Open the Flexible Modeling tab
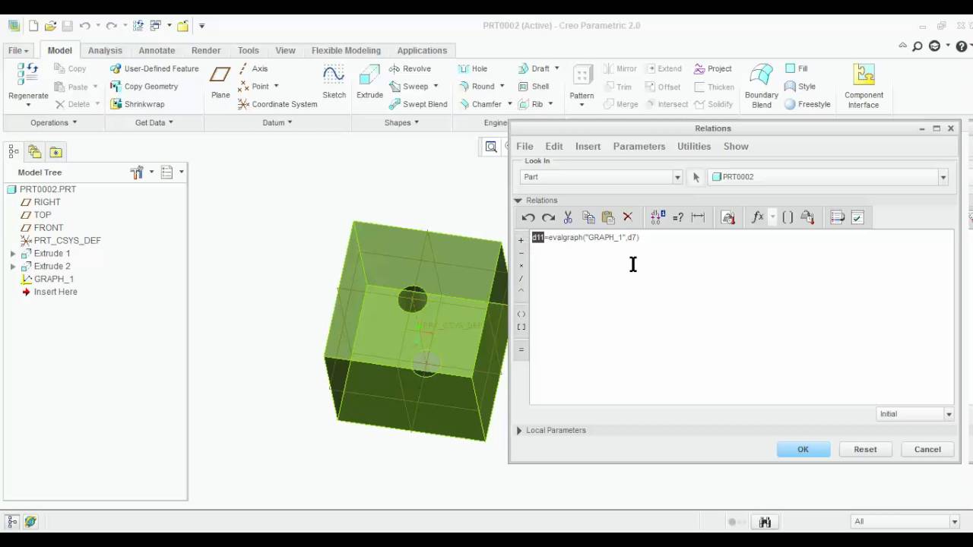The image size is (973, 547). (346, 50)
